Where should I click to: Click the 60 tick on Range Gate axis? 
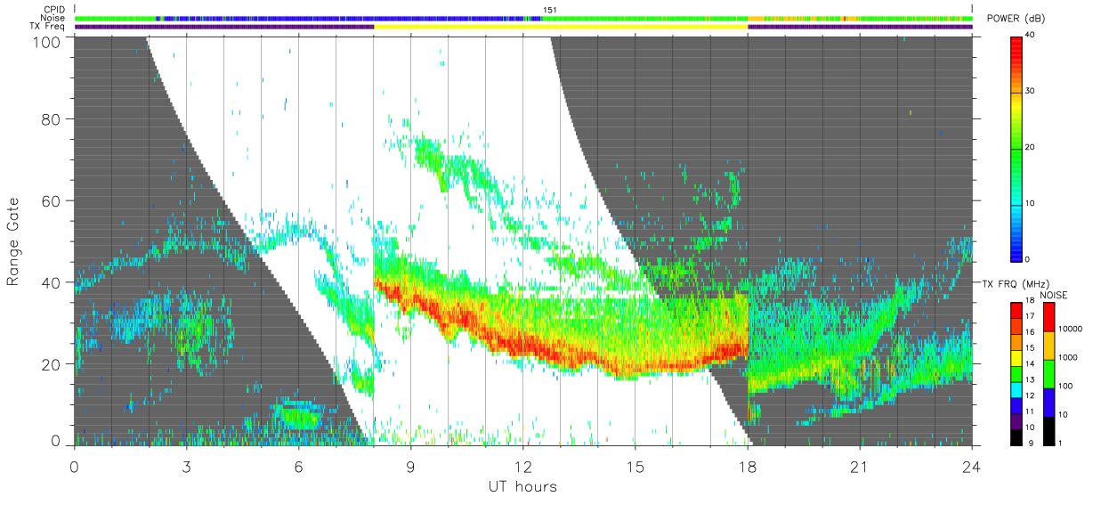[51, 201]
